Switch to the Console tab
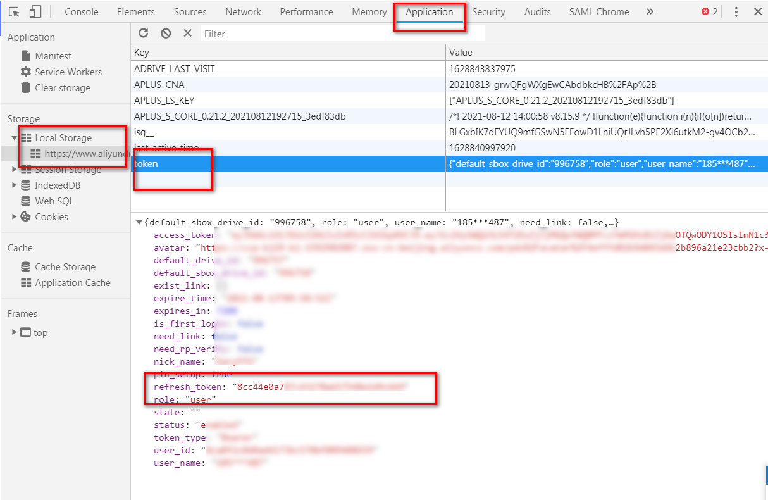 tap(82, 12)
